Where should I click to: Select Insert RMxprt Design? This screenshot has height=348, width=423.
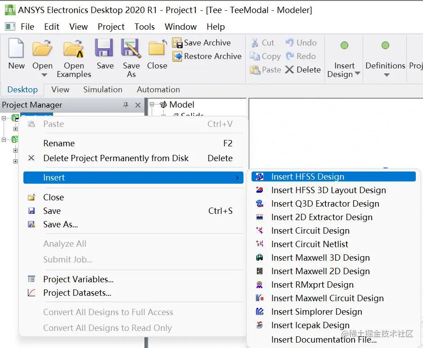[x=333, y=285]
